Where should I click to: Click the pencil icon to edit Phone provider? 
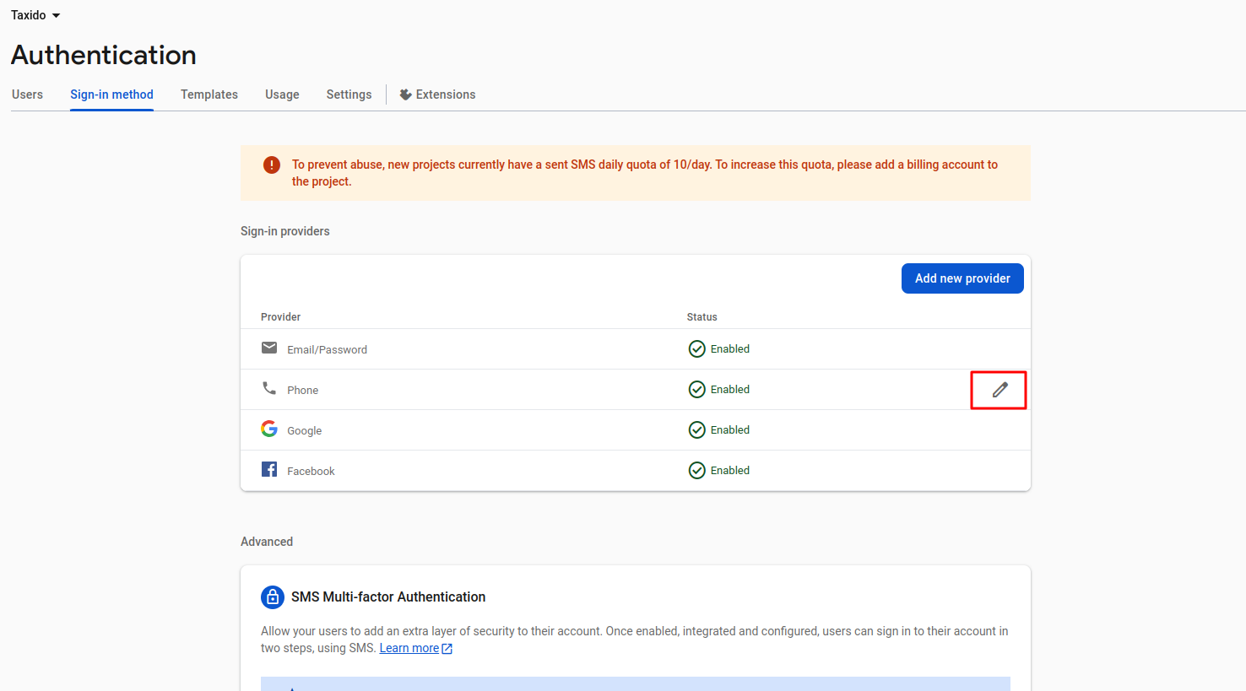(x=999, y=389)
